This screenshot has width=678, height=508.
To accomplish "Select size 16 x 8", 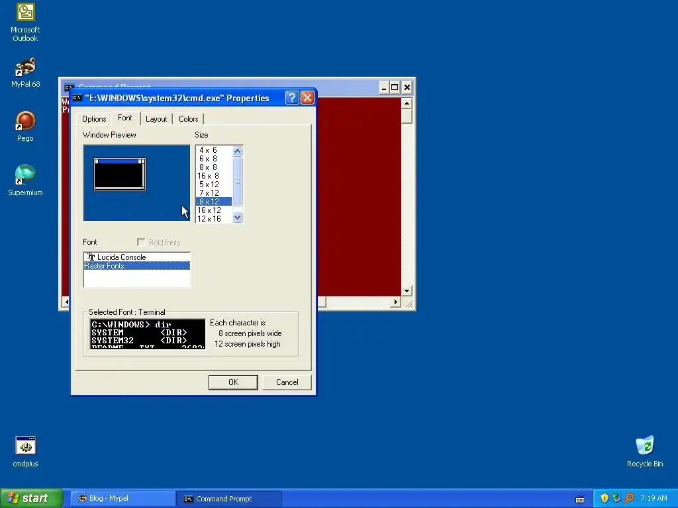I will coord(214,176).
